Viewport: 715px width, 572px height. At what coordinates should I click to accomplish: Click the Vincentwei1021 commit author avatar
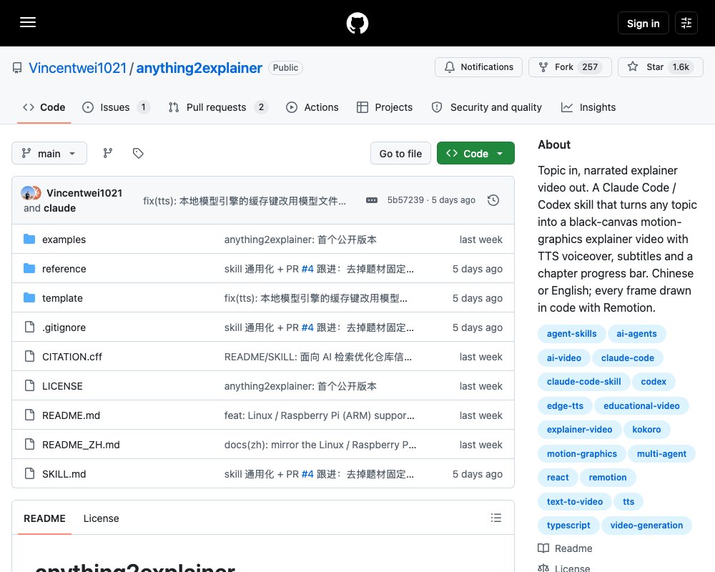[x=27, y=193]
